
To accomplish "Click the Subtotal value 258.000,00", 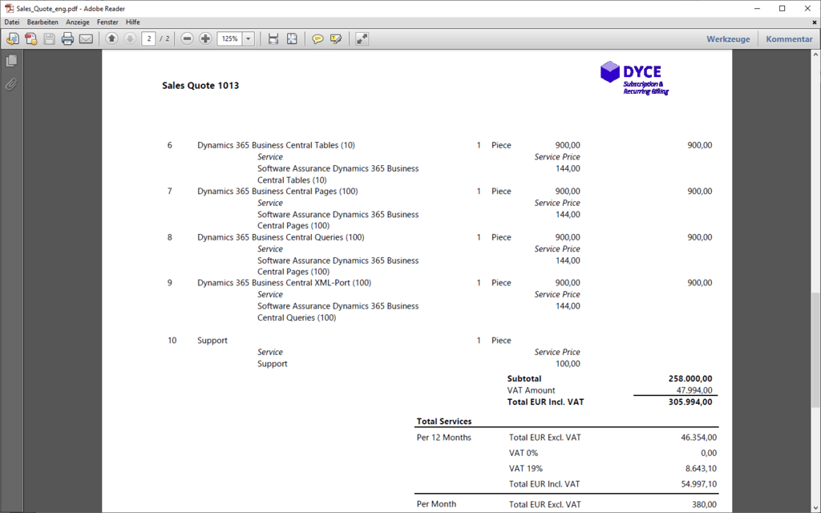I will pos(690,378).
